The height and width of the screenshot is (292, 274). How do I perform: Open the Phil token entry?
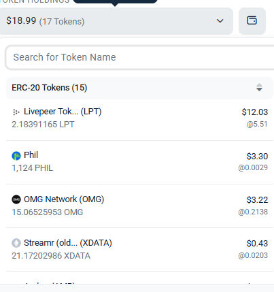coord(139,161)
